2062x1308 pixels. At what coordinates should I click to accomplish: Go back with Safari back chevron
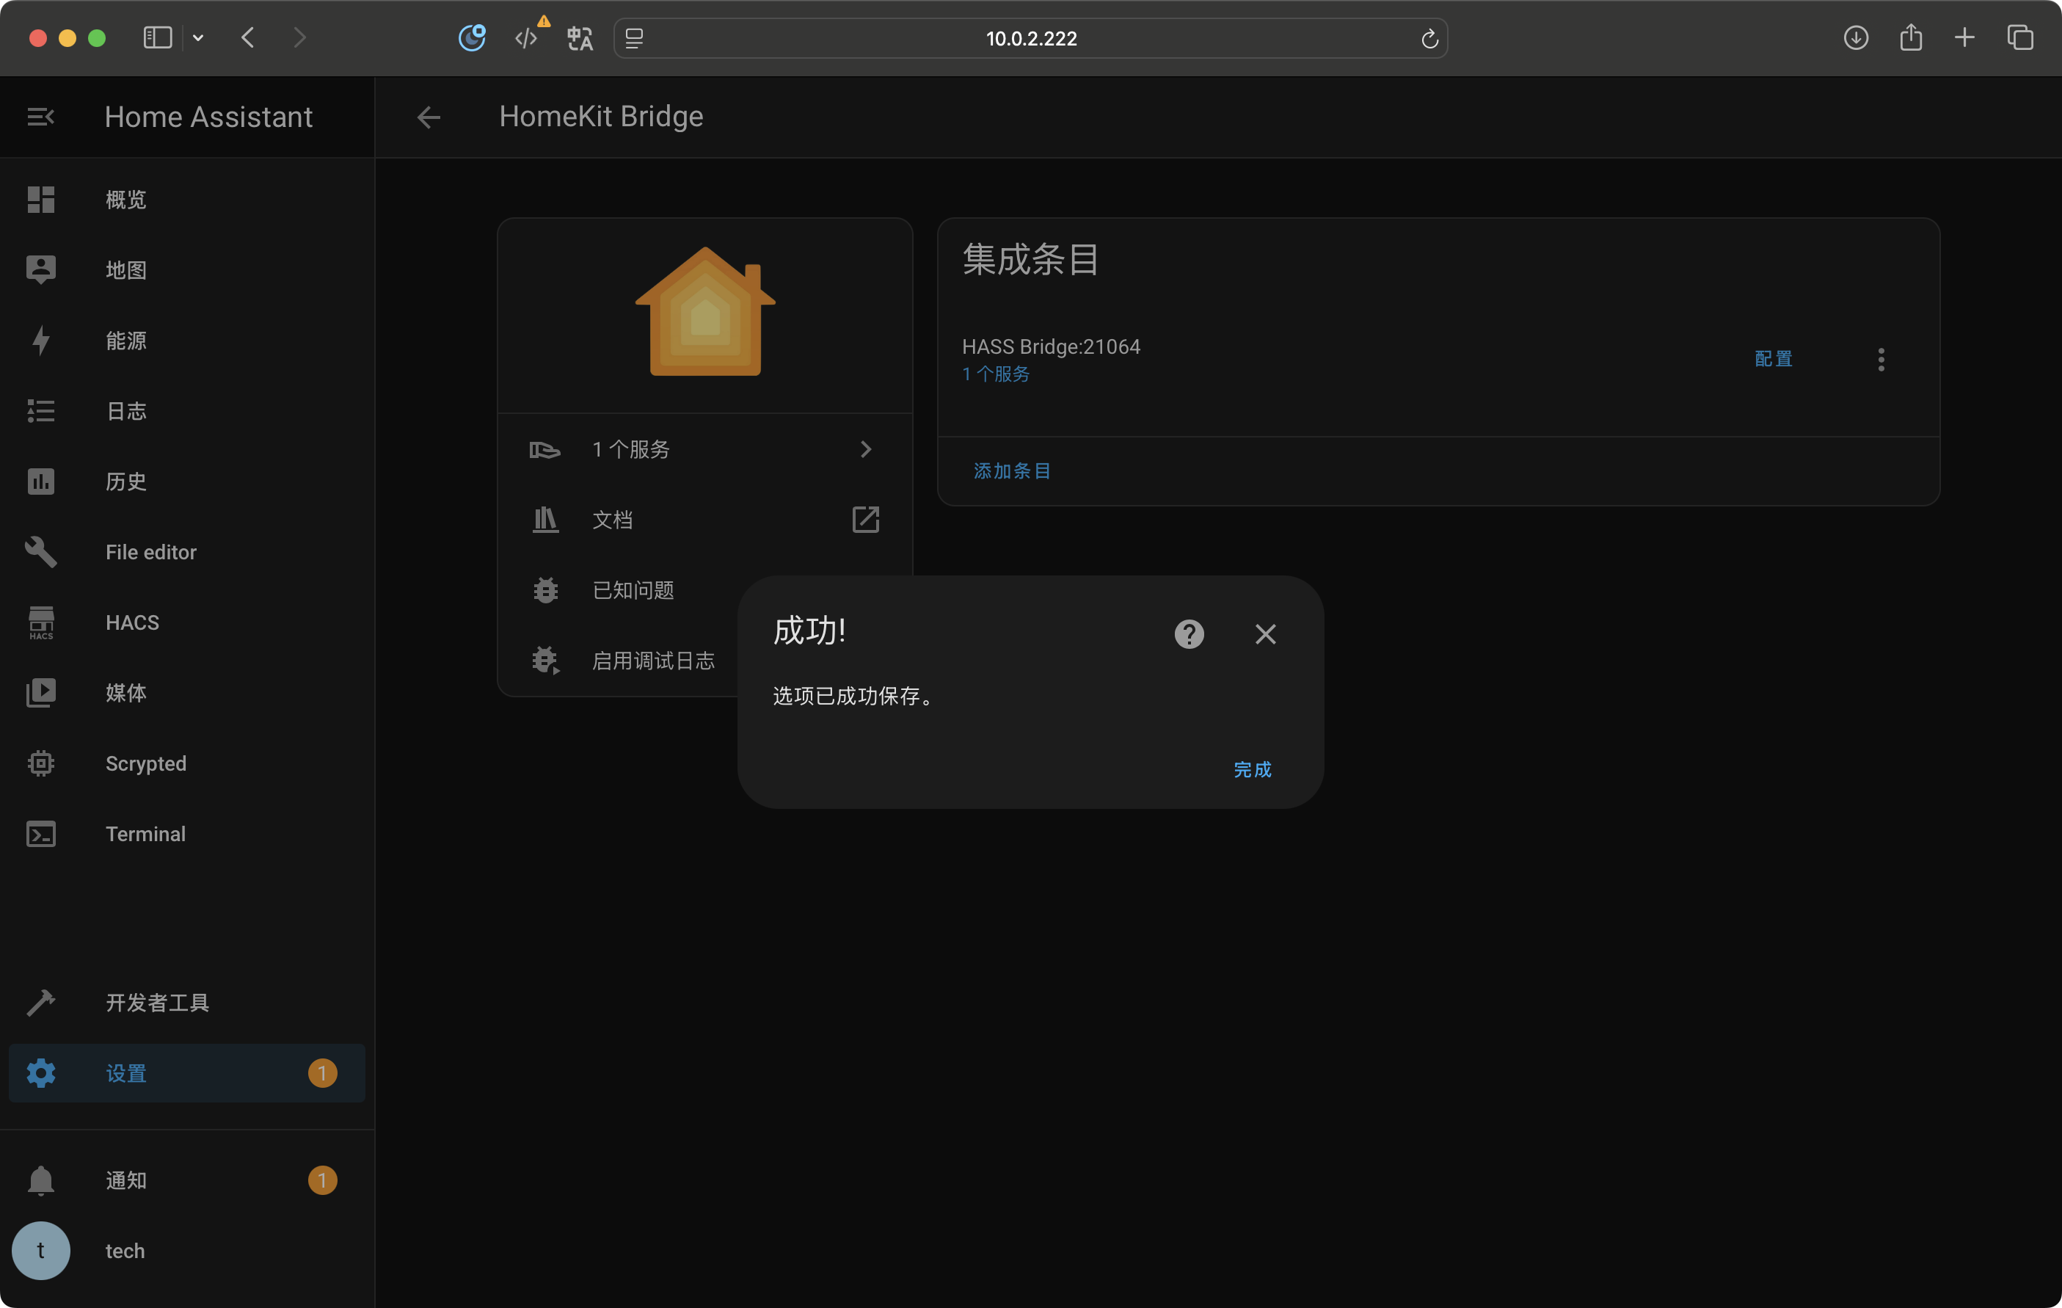pyautogui.click(x=247, y=37)
